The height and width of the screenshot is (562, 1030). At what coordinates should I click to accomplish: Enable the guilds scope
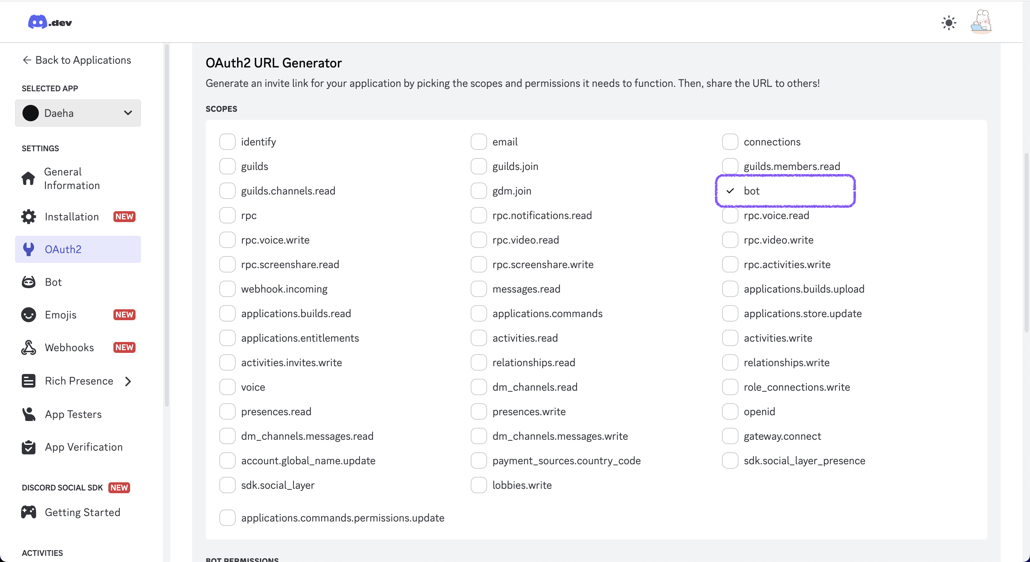[x=227, y=166]
